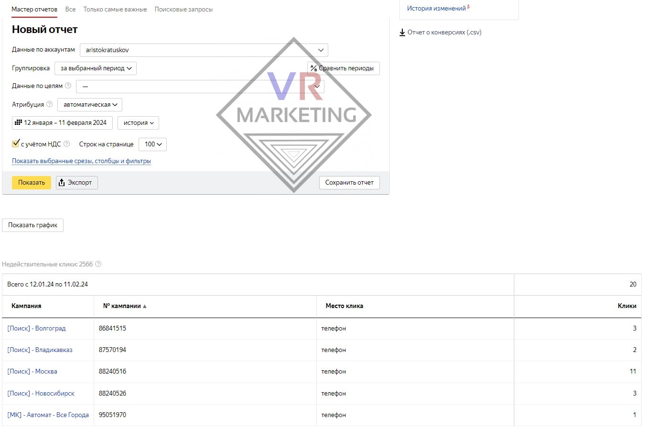Open the Данные по аккаунтам dropdown

tap(204, 50)
